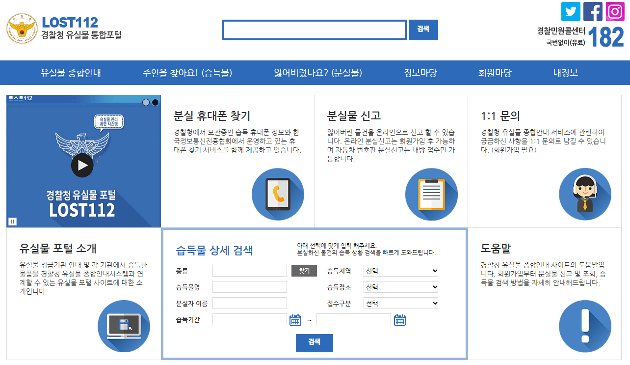Screen dimensions: 630x365
Task: Click the computer monitor icon for 유실물 포털 소개
Action: [124, 326]
